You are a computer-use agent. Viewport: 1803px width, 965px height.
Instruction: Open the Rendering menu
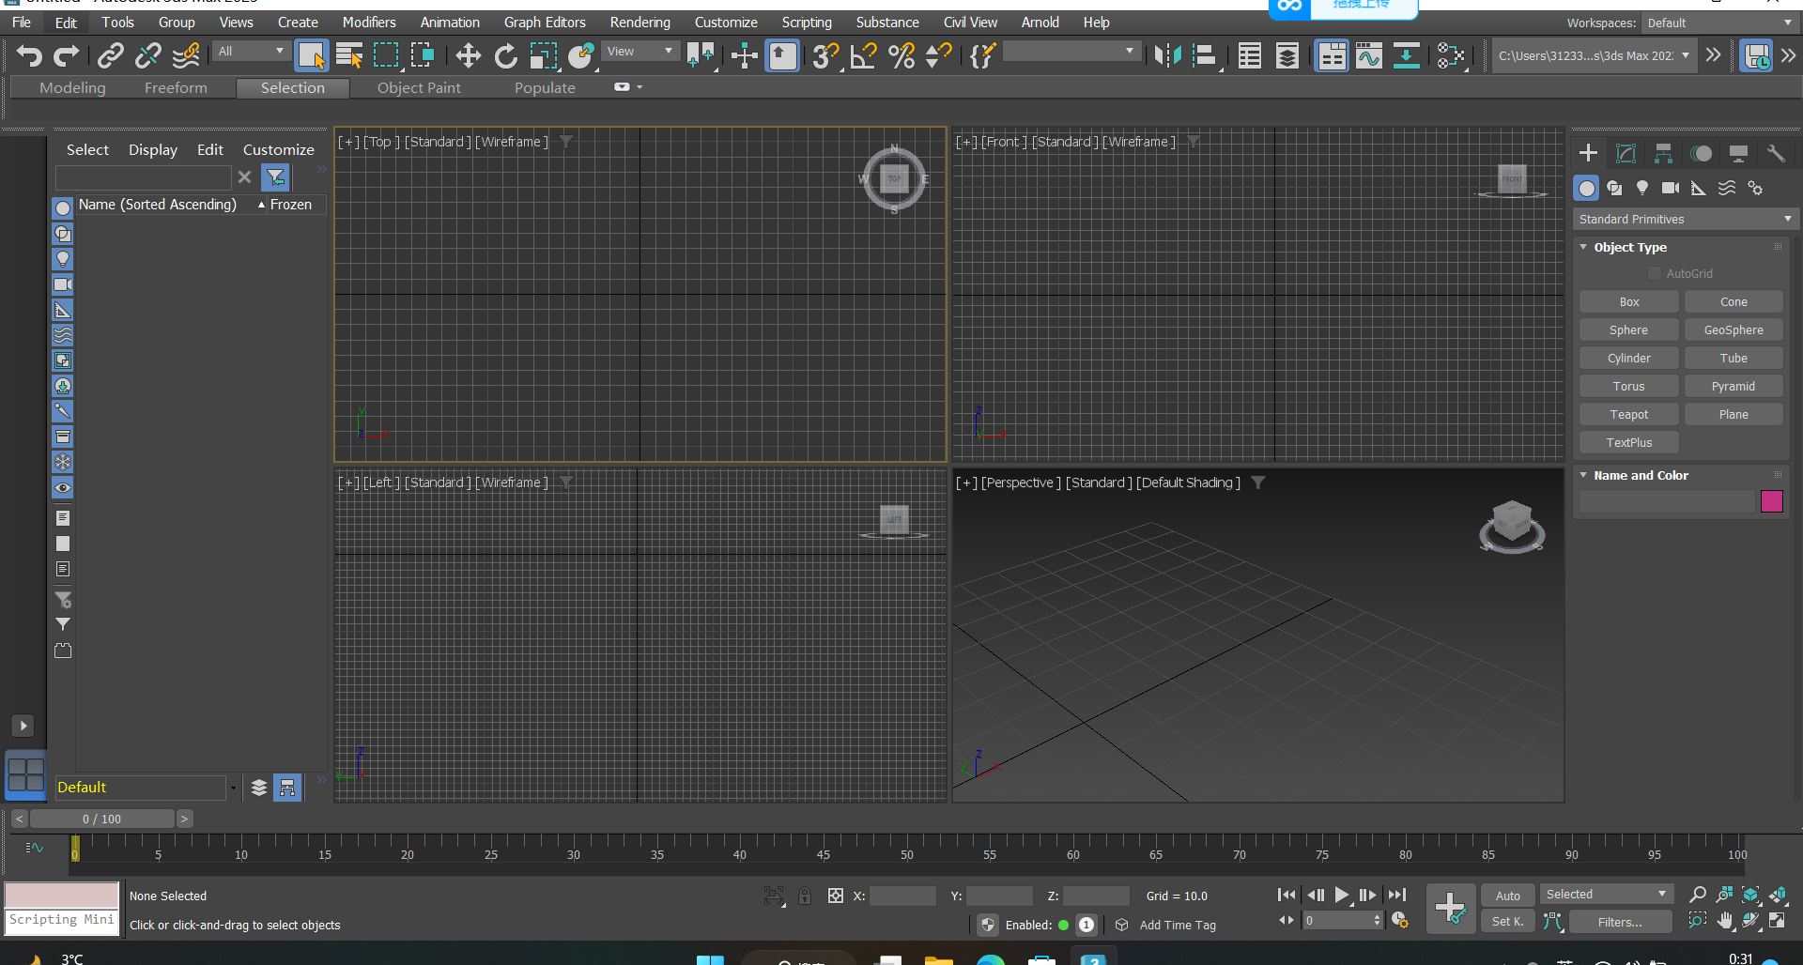coord(640,22)
